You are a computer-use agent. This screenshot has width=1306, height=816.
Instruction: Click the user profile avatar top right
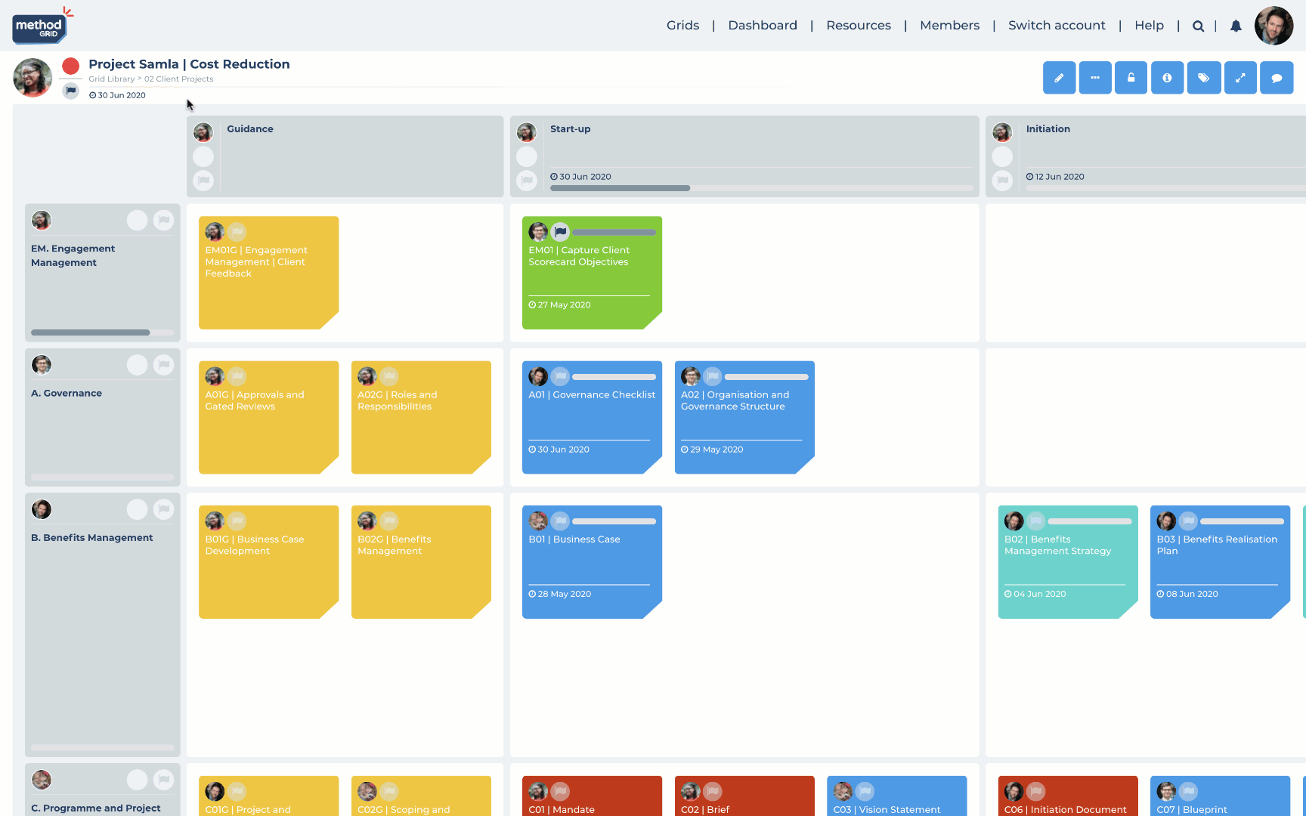pyautogui.click(x=1274, y=26)
